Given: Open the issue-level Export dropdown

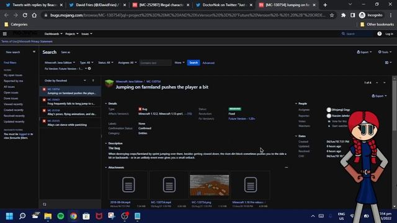Looking at the screenshot, I should click(x=379, y=96).
